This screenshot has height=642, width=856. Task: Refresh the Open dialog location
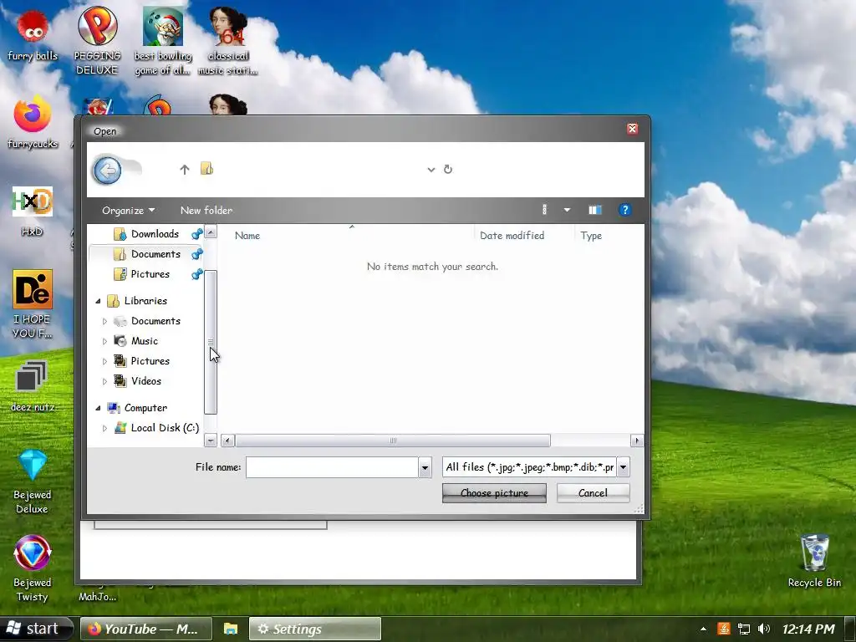pos(448,169)
